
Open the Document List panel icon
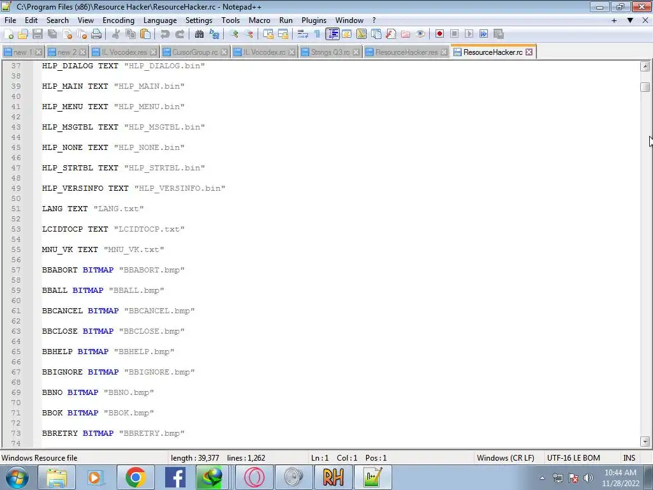376,34
